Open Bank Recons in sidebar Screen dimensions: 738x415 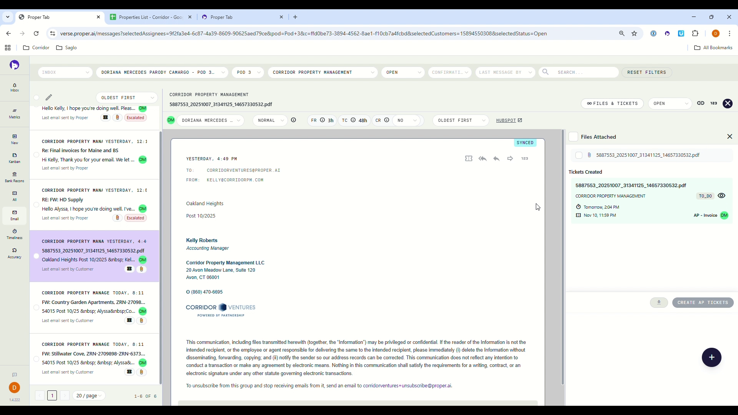(x=15, y=177)
